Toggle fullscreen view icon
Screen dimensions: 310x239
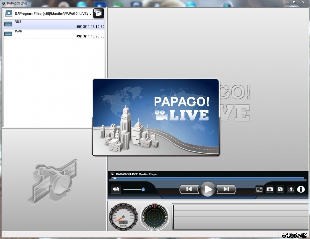[259, 190]
